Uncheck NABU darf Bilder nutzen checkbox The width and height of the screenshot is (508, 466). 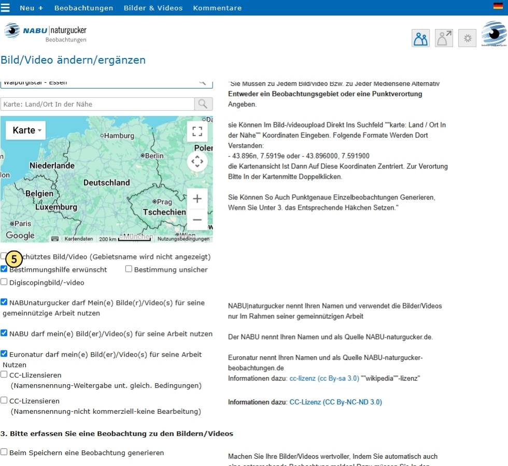(4, 333)
